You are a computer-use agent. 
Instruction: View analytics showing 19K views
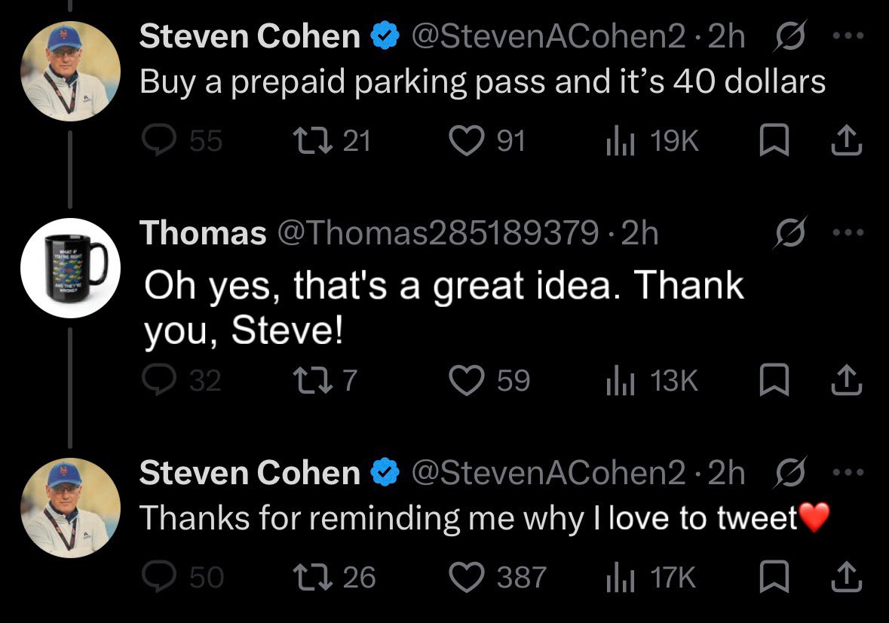point(651,140)
